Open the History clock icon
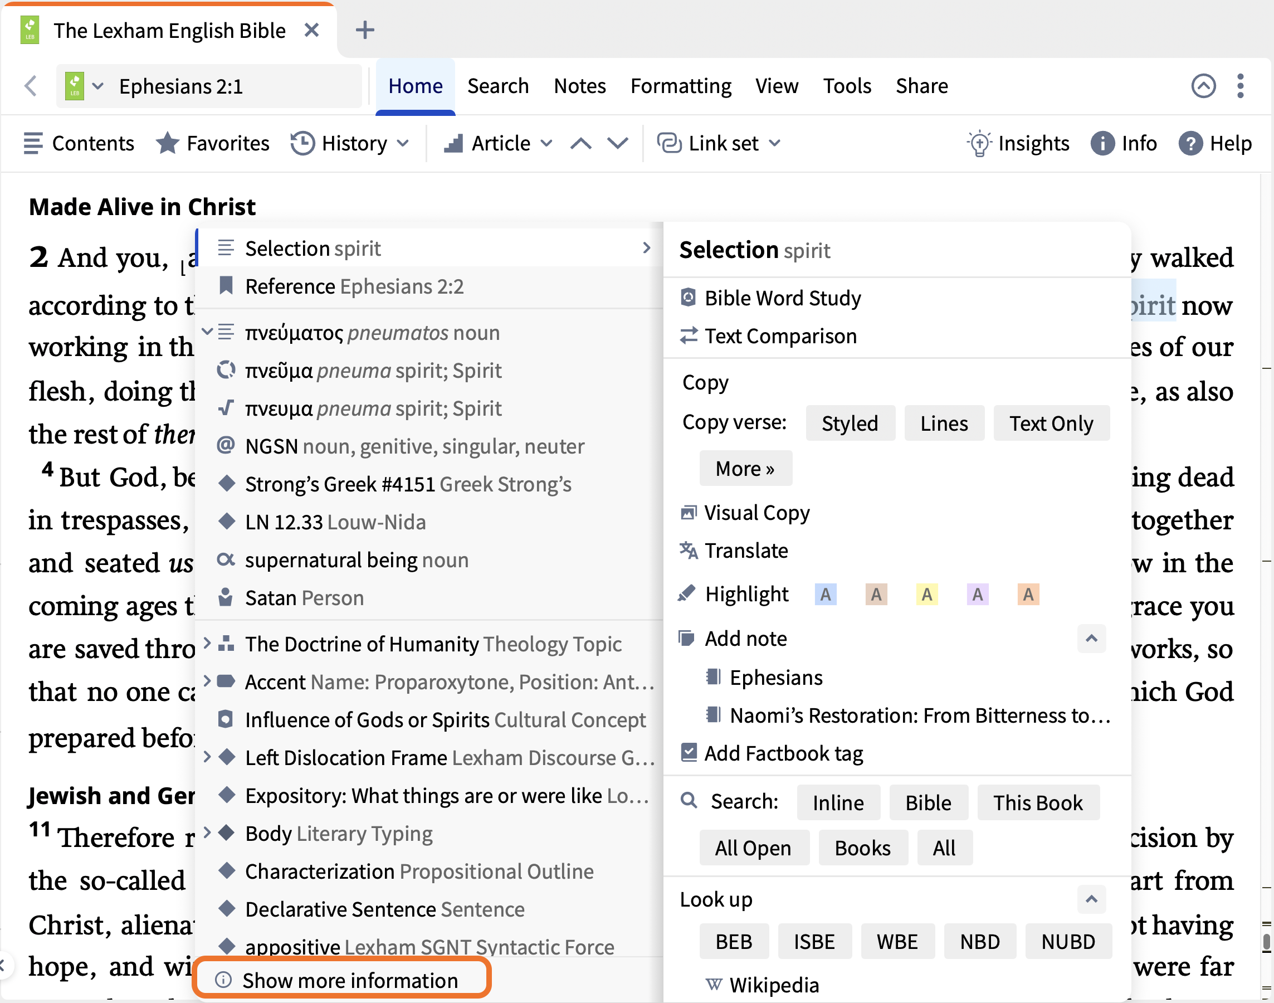The height and width of the screenshot is (1003, 1274). coord(302,143)
